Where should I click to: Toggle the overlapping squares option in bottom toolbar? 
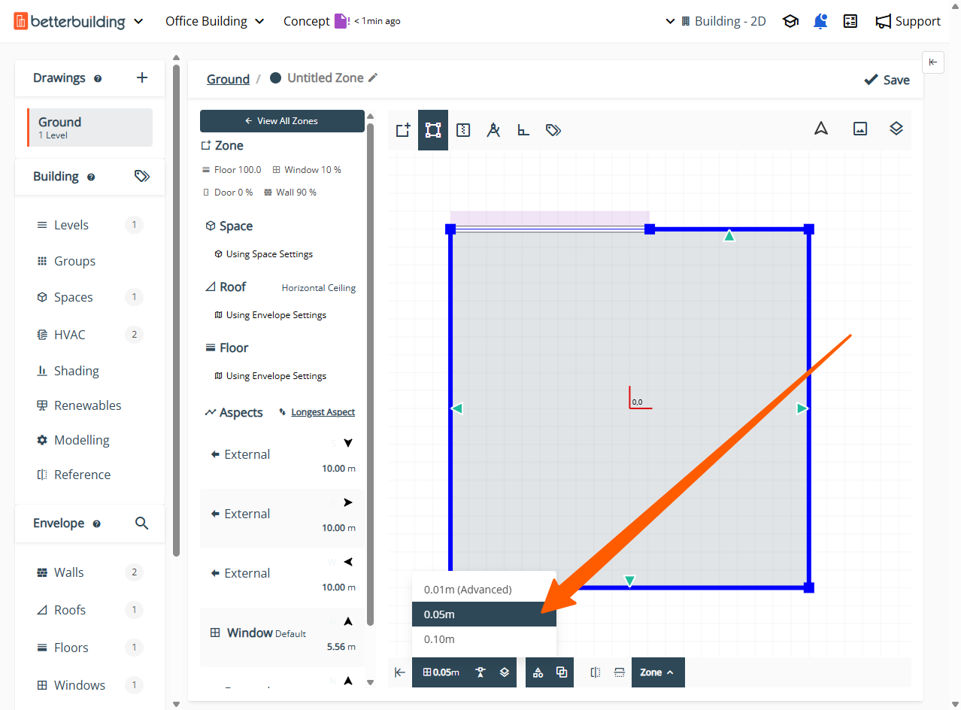562,672
